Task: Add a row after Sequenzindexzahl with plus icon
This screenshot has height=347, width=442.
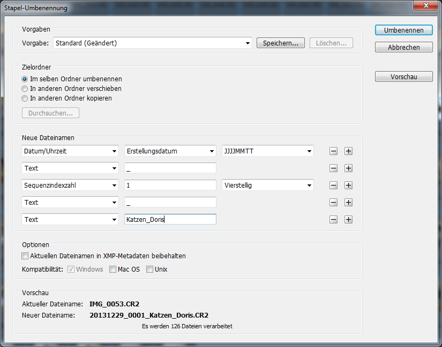Action: pyautogui.click(x=348, y=186)
